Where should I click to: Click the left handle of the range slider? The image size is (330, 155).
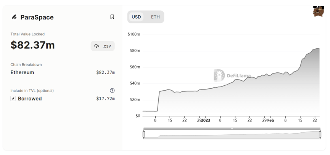coord(144,134)
